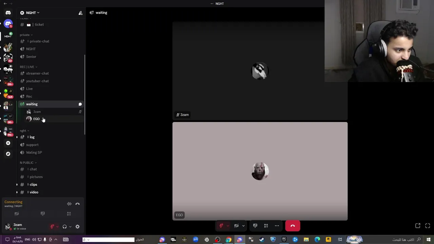Disconnect with red hang-up button
Image resolution: width=434 pixels, height=244 pixels.
[293, 226]
